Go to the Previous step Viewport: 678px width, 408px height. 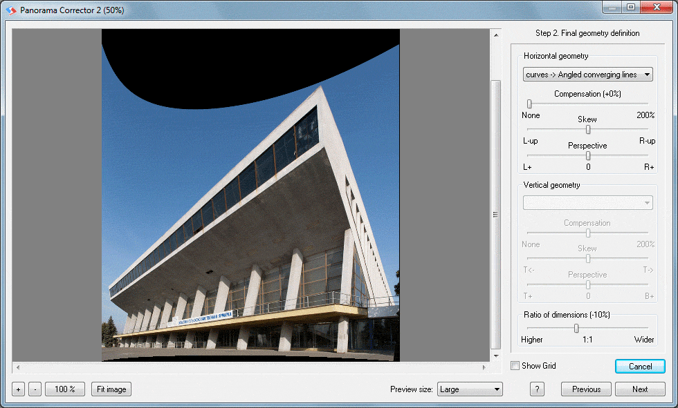[x=586, y=389]
